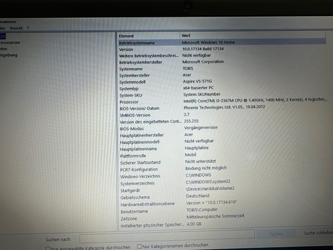Tick 'Nur ausgewählte Kategorie durchsuchen' checkbox
The height and width of the screenshot is (250, 333).
click(x=47, y=248)
